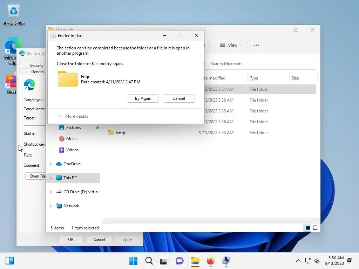359x269 pixels.
Task: Open the Security tab in Properties window
Action: click(36, 65)
